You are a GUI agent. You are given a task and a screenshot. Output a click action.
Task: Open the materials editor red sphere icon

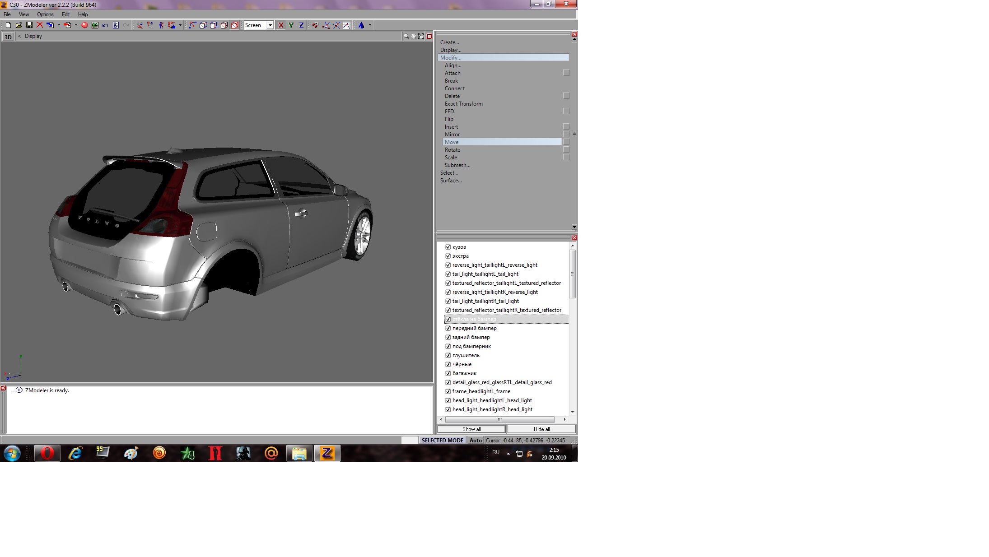coord(84,25)
